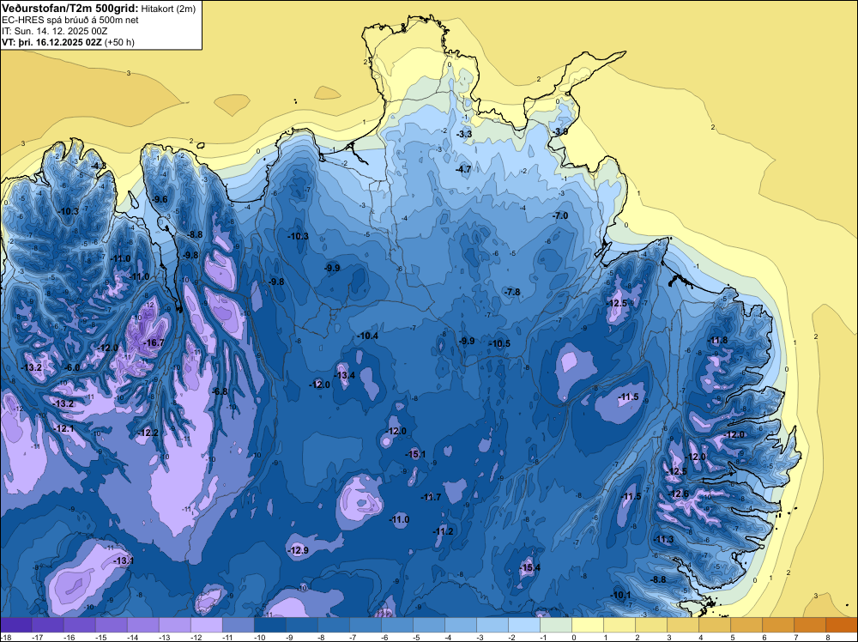This screenshot has height=642, width=858.
Task: Click the -12.2 temperature label
Action: (x=148, y=433)
